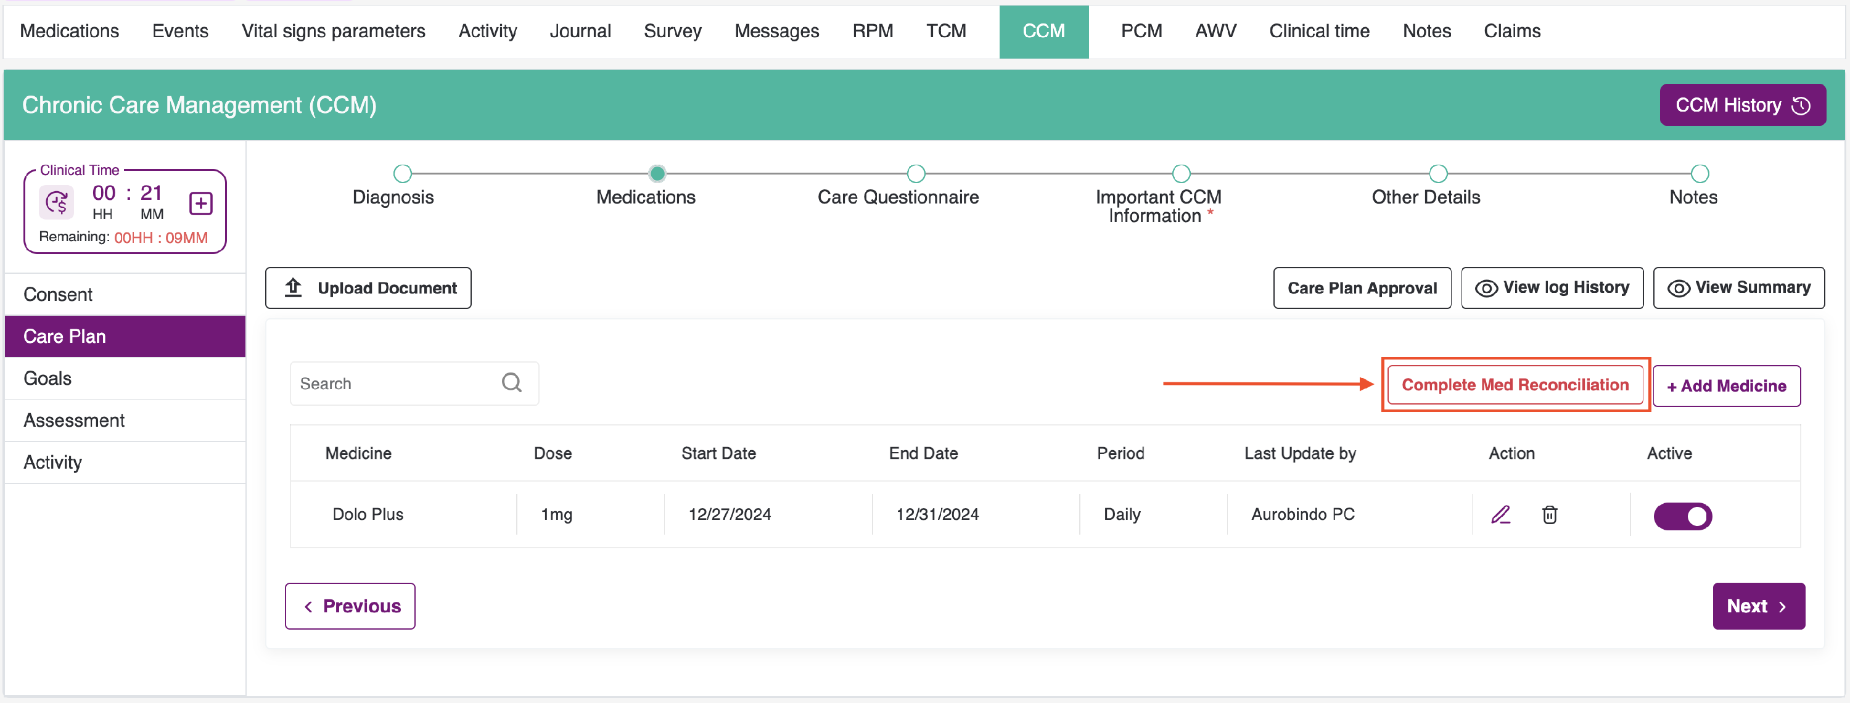Click the history clock icon in CCM History
Screen dimensions: 1850x703
[1801, 105]
